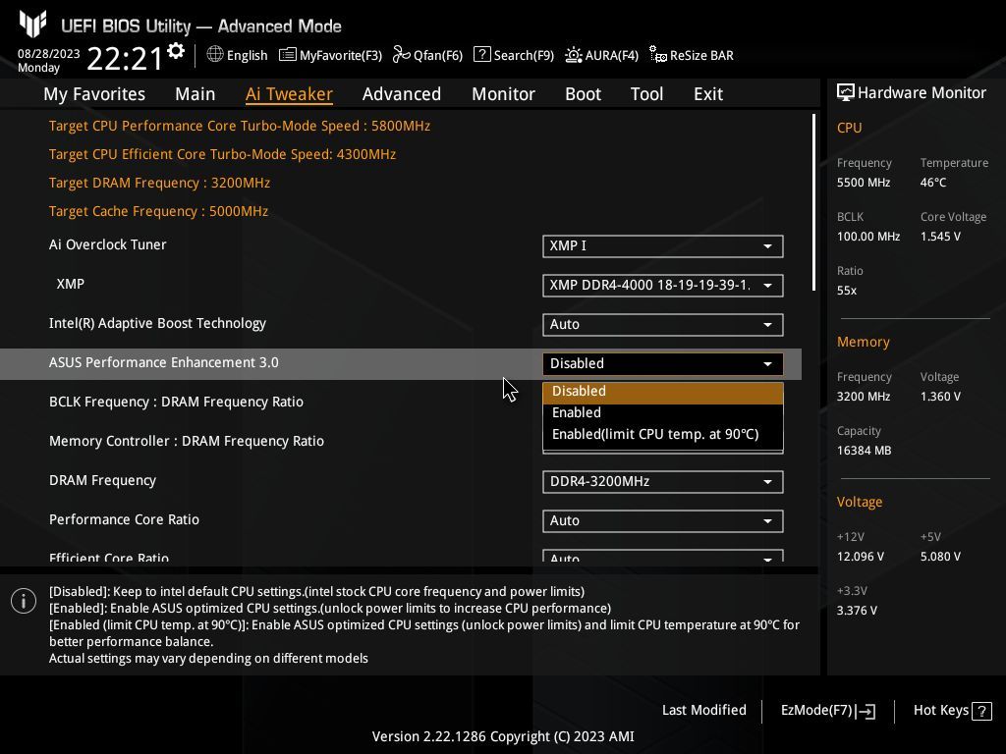1006x754 pixels.
Task: Click the DRAM Frequency label
Action: click(x=102, y=481)
